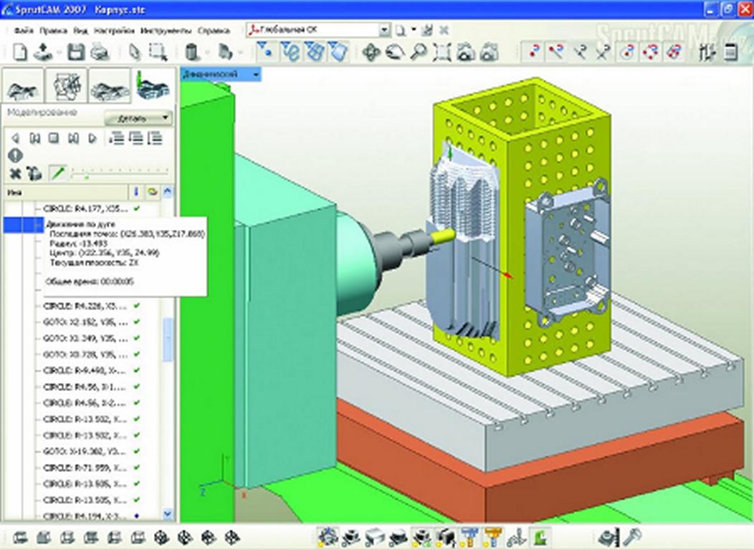Toggle the point selection filter funnel
Viewport: 754px width, 550px height.
(x=265, y=52)
